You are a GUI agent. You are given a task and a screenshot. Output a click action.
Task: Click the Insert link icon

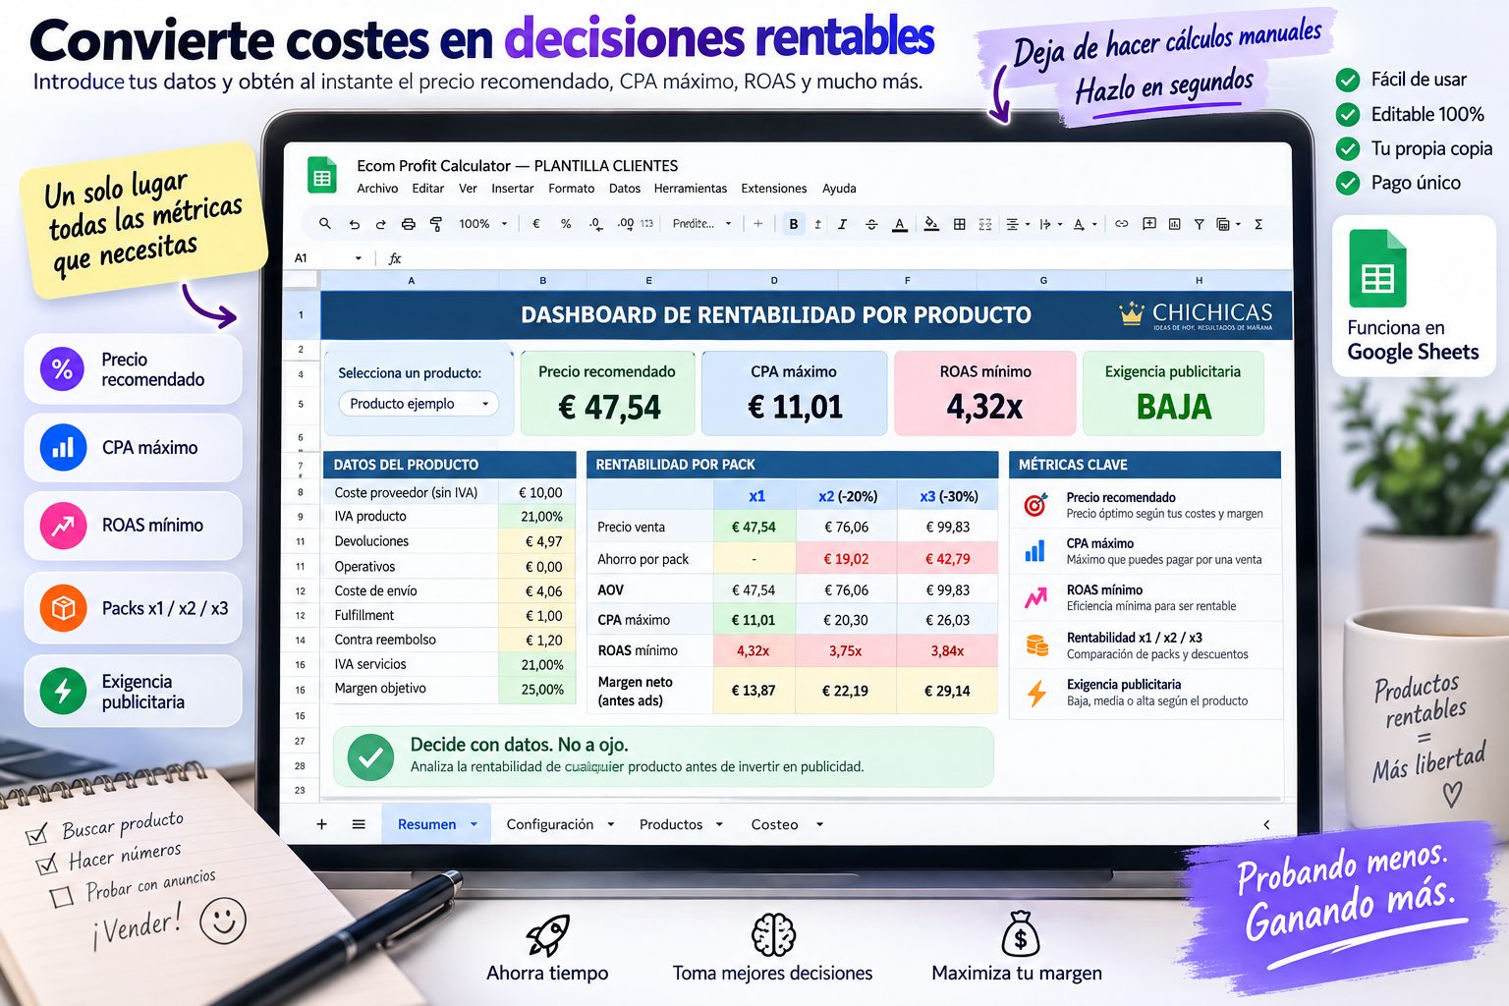point(1121,224)
